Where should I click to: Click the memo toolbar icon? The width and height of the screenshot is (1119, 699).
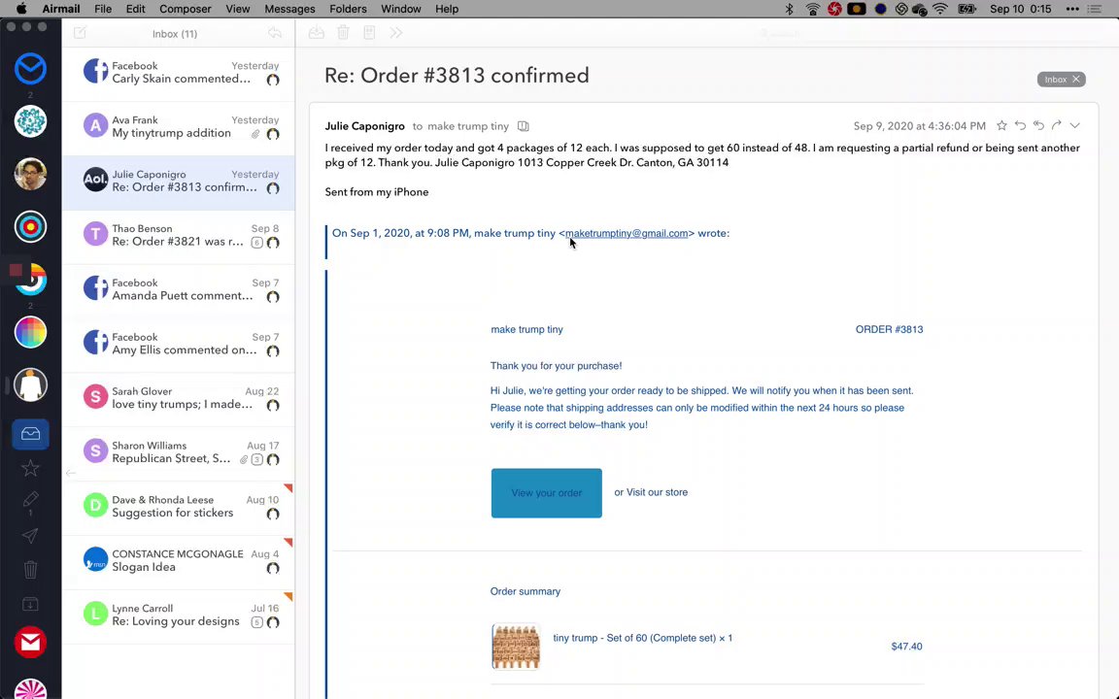[369, 33]
